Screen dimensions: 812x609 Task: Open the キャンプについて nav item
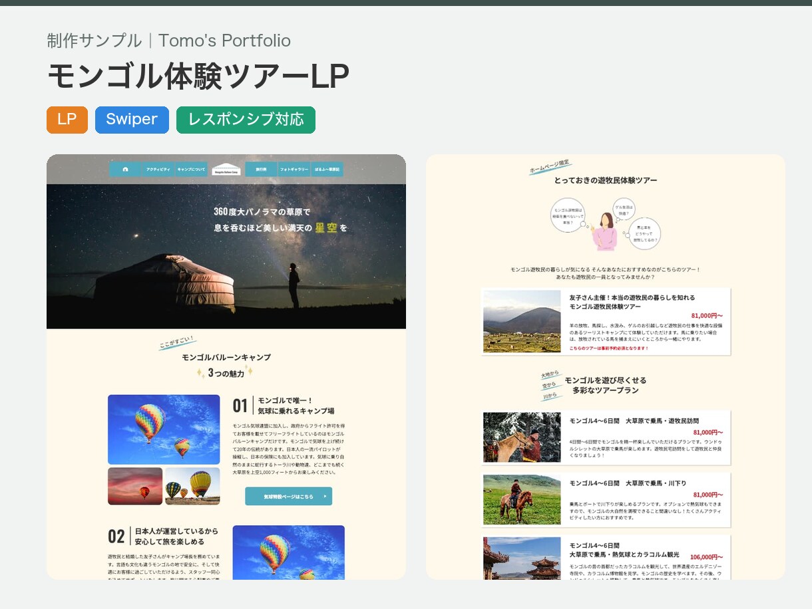[192, 170]
